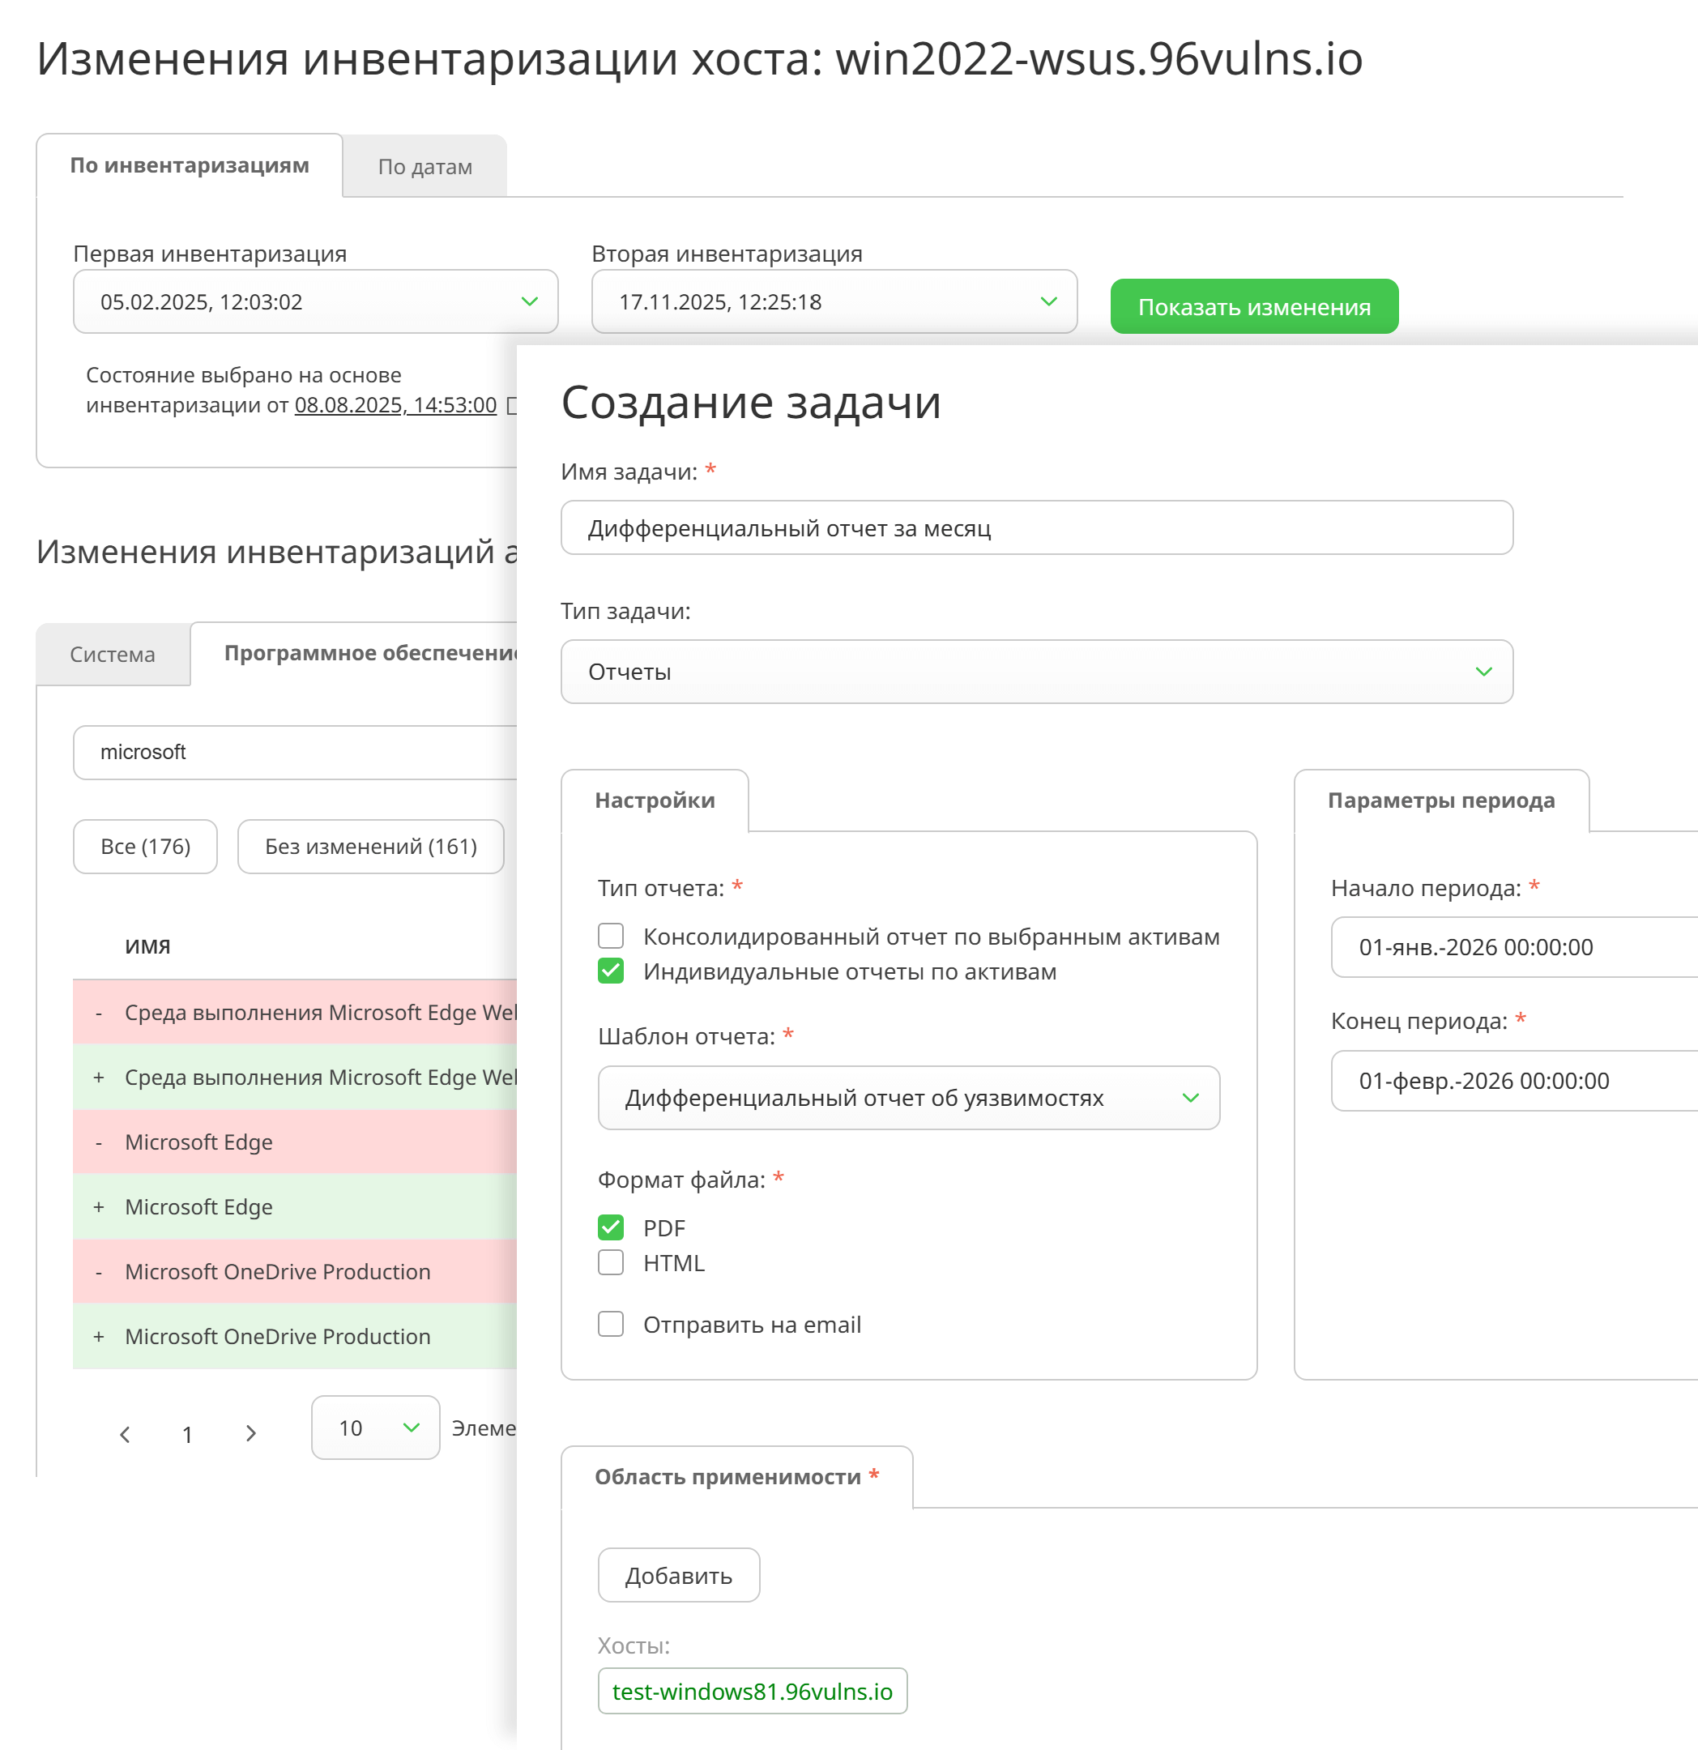The width and height of the screenshot is (1698, 1750).
Task: Enable the 'Отправить на email' checkbox
Action: pos(611,1324)
